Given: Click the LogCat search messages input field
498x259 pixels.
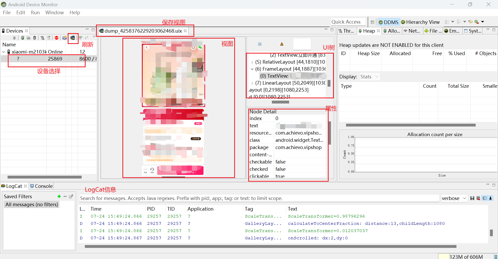Looking at the screenshot, I should (259, 198).
